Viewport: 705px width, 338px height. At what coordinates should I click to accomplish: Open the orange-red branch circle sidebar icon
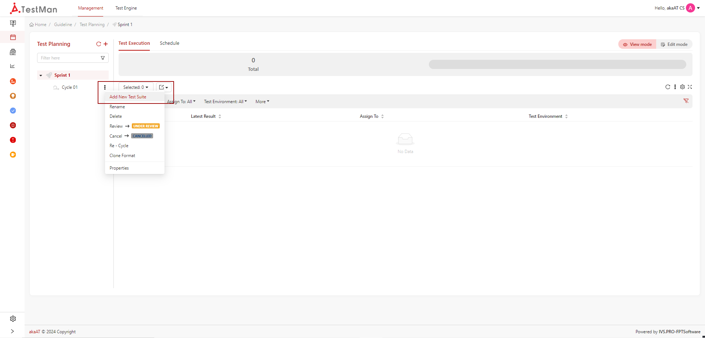click(13, 81)
